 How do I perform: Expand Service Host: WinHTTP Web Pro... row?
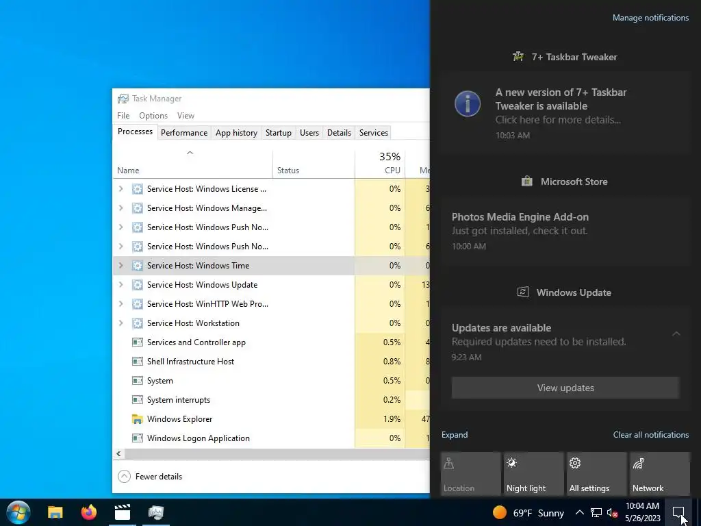click(x=120, y=304)
